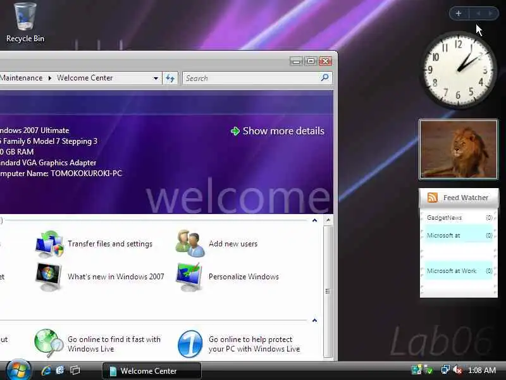
Task: Collapse the upper Welcome Center section
Action: point(314,220)
